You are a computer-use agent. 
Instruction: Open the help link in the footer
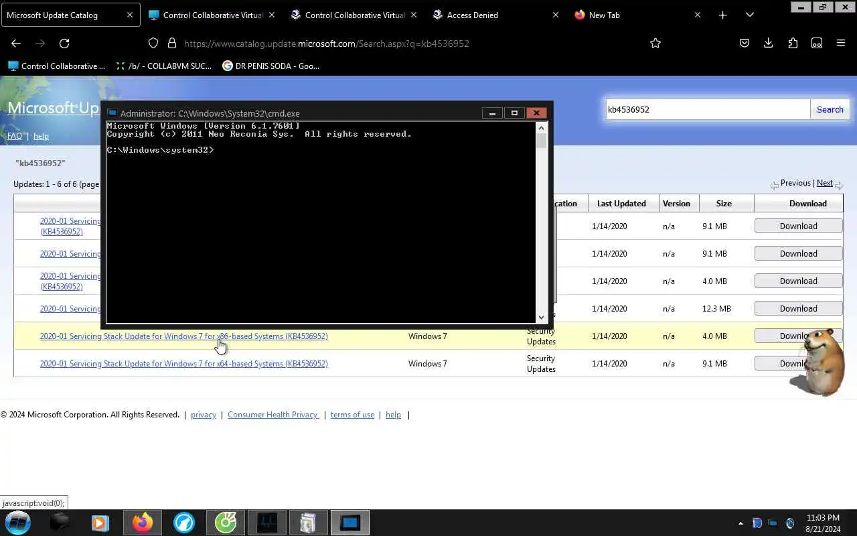393,415
